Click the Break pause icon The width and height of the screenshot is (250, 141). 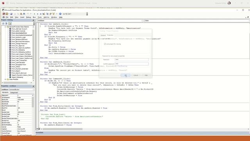click(37, 14)
